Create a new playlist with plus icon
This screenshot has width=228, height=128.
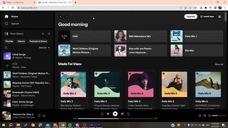pyautogui.click(x=43, y=34)
